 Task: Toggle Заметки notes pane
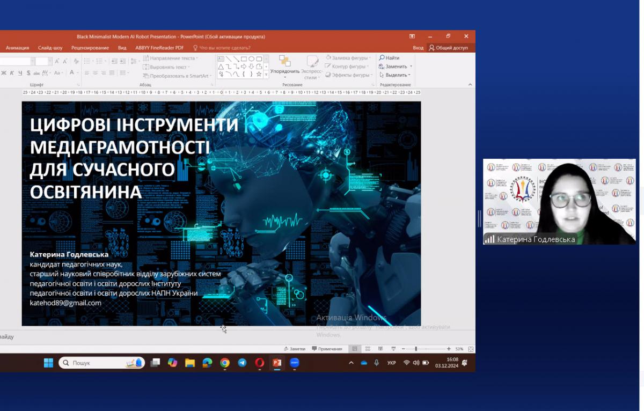[x=295, y=349]
